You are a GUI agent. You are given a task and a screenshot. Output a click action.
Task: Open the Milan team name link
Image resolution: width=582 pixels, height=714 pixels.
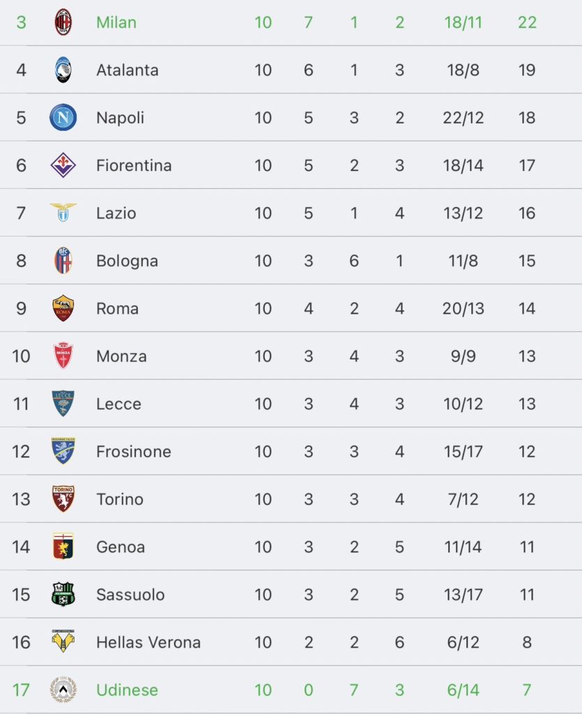[x=116, y=22]
